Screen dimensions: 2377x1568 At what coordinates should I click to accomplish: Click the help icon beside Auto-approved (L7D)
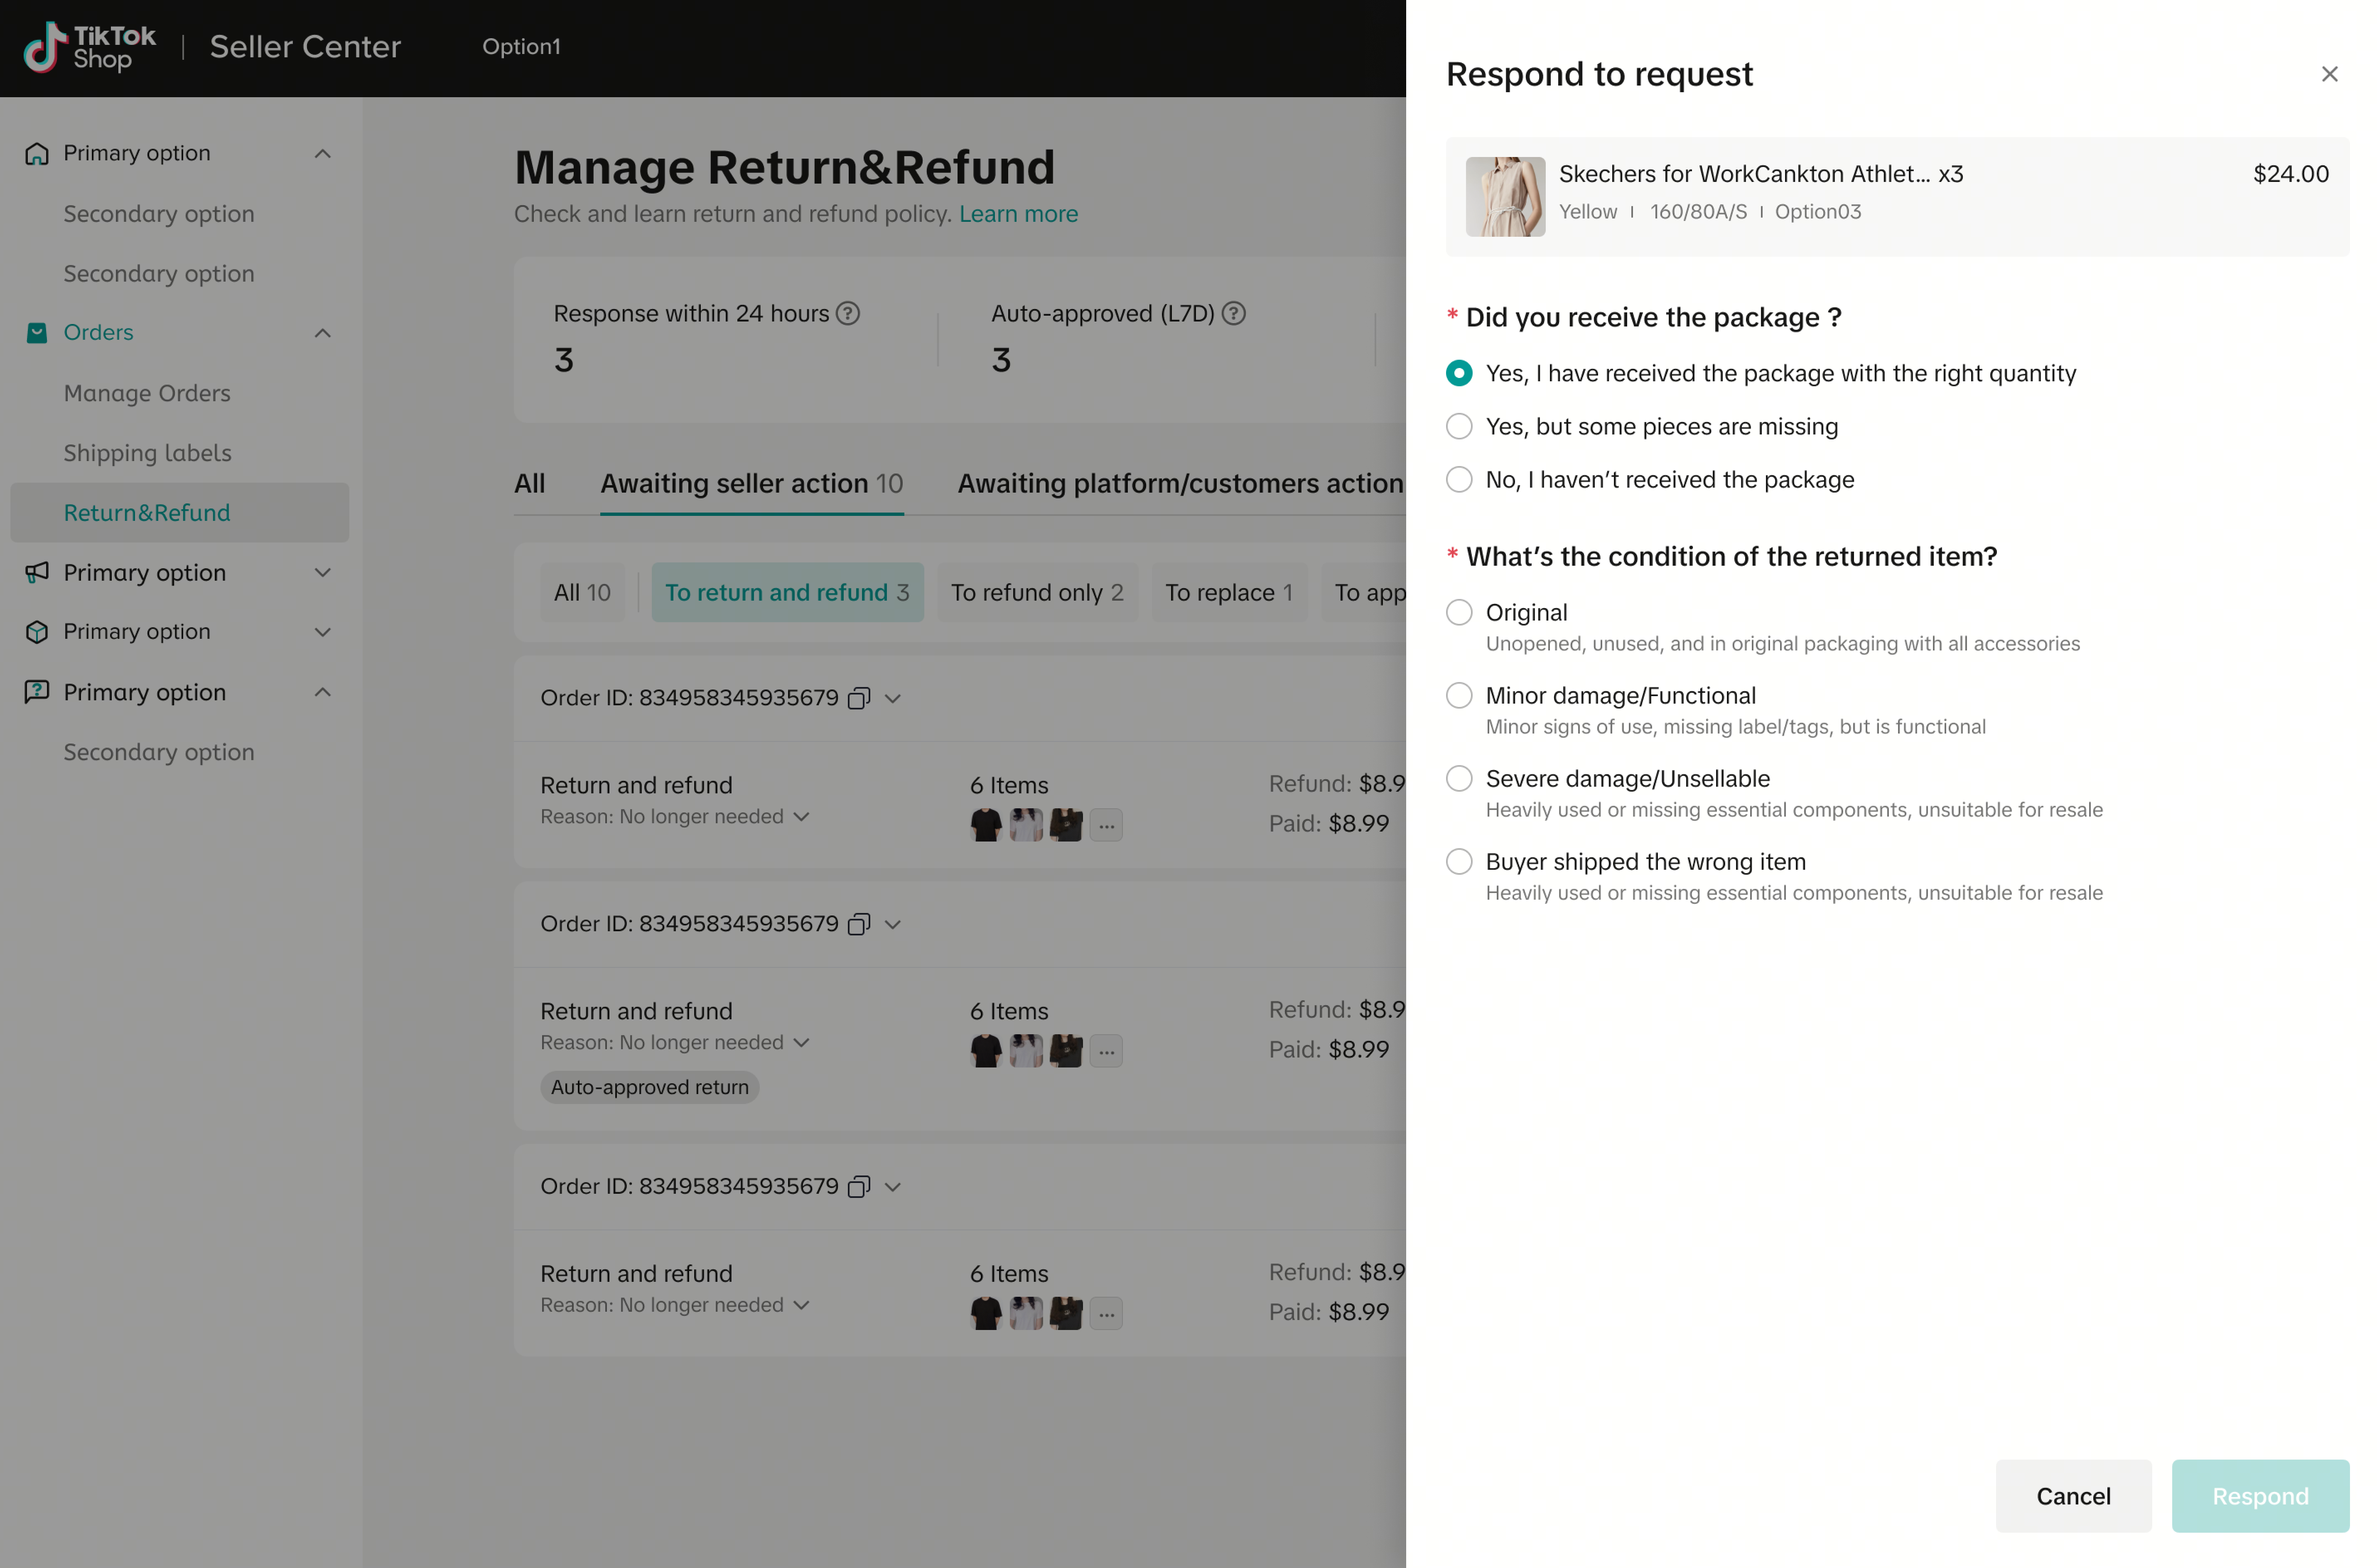[x=1234, y=314]
